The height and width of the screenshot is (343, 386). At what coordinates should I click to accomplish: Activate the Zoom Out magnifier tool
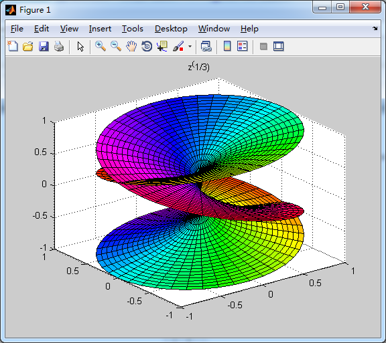pyautogui.click(x=116, y=46)
